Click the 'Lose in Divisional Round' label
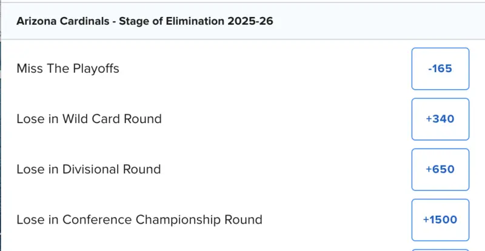The image size is (485, 251). [x=89, y=169]
